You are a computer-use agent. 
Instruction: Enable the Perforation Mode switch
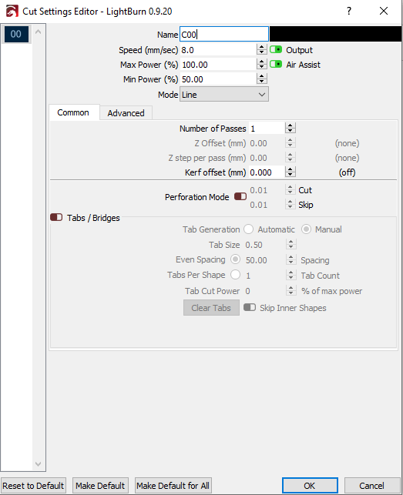(240, 196)
